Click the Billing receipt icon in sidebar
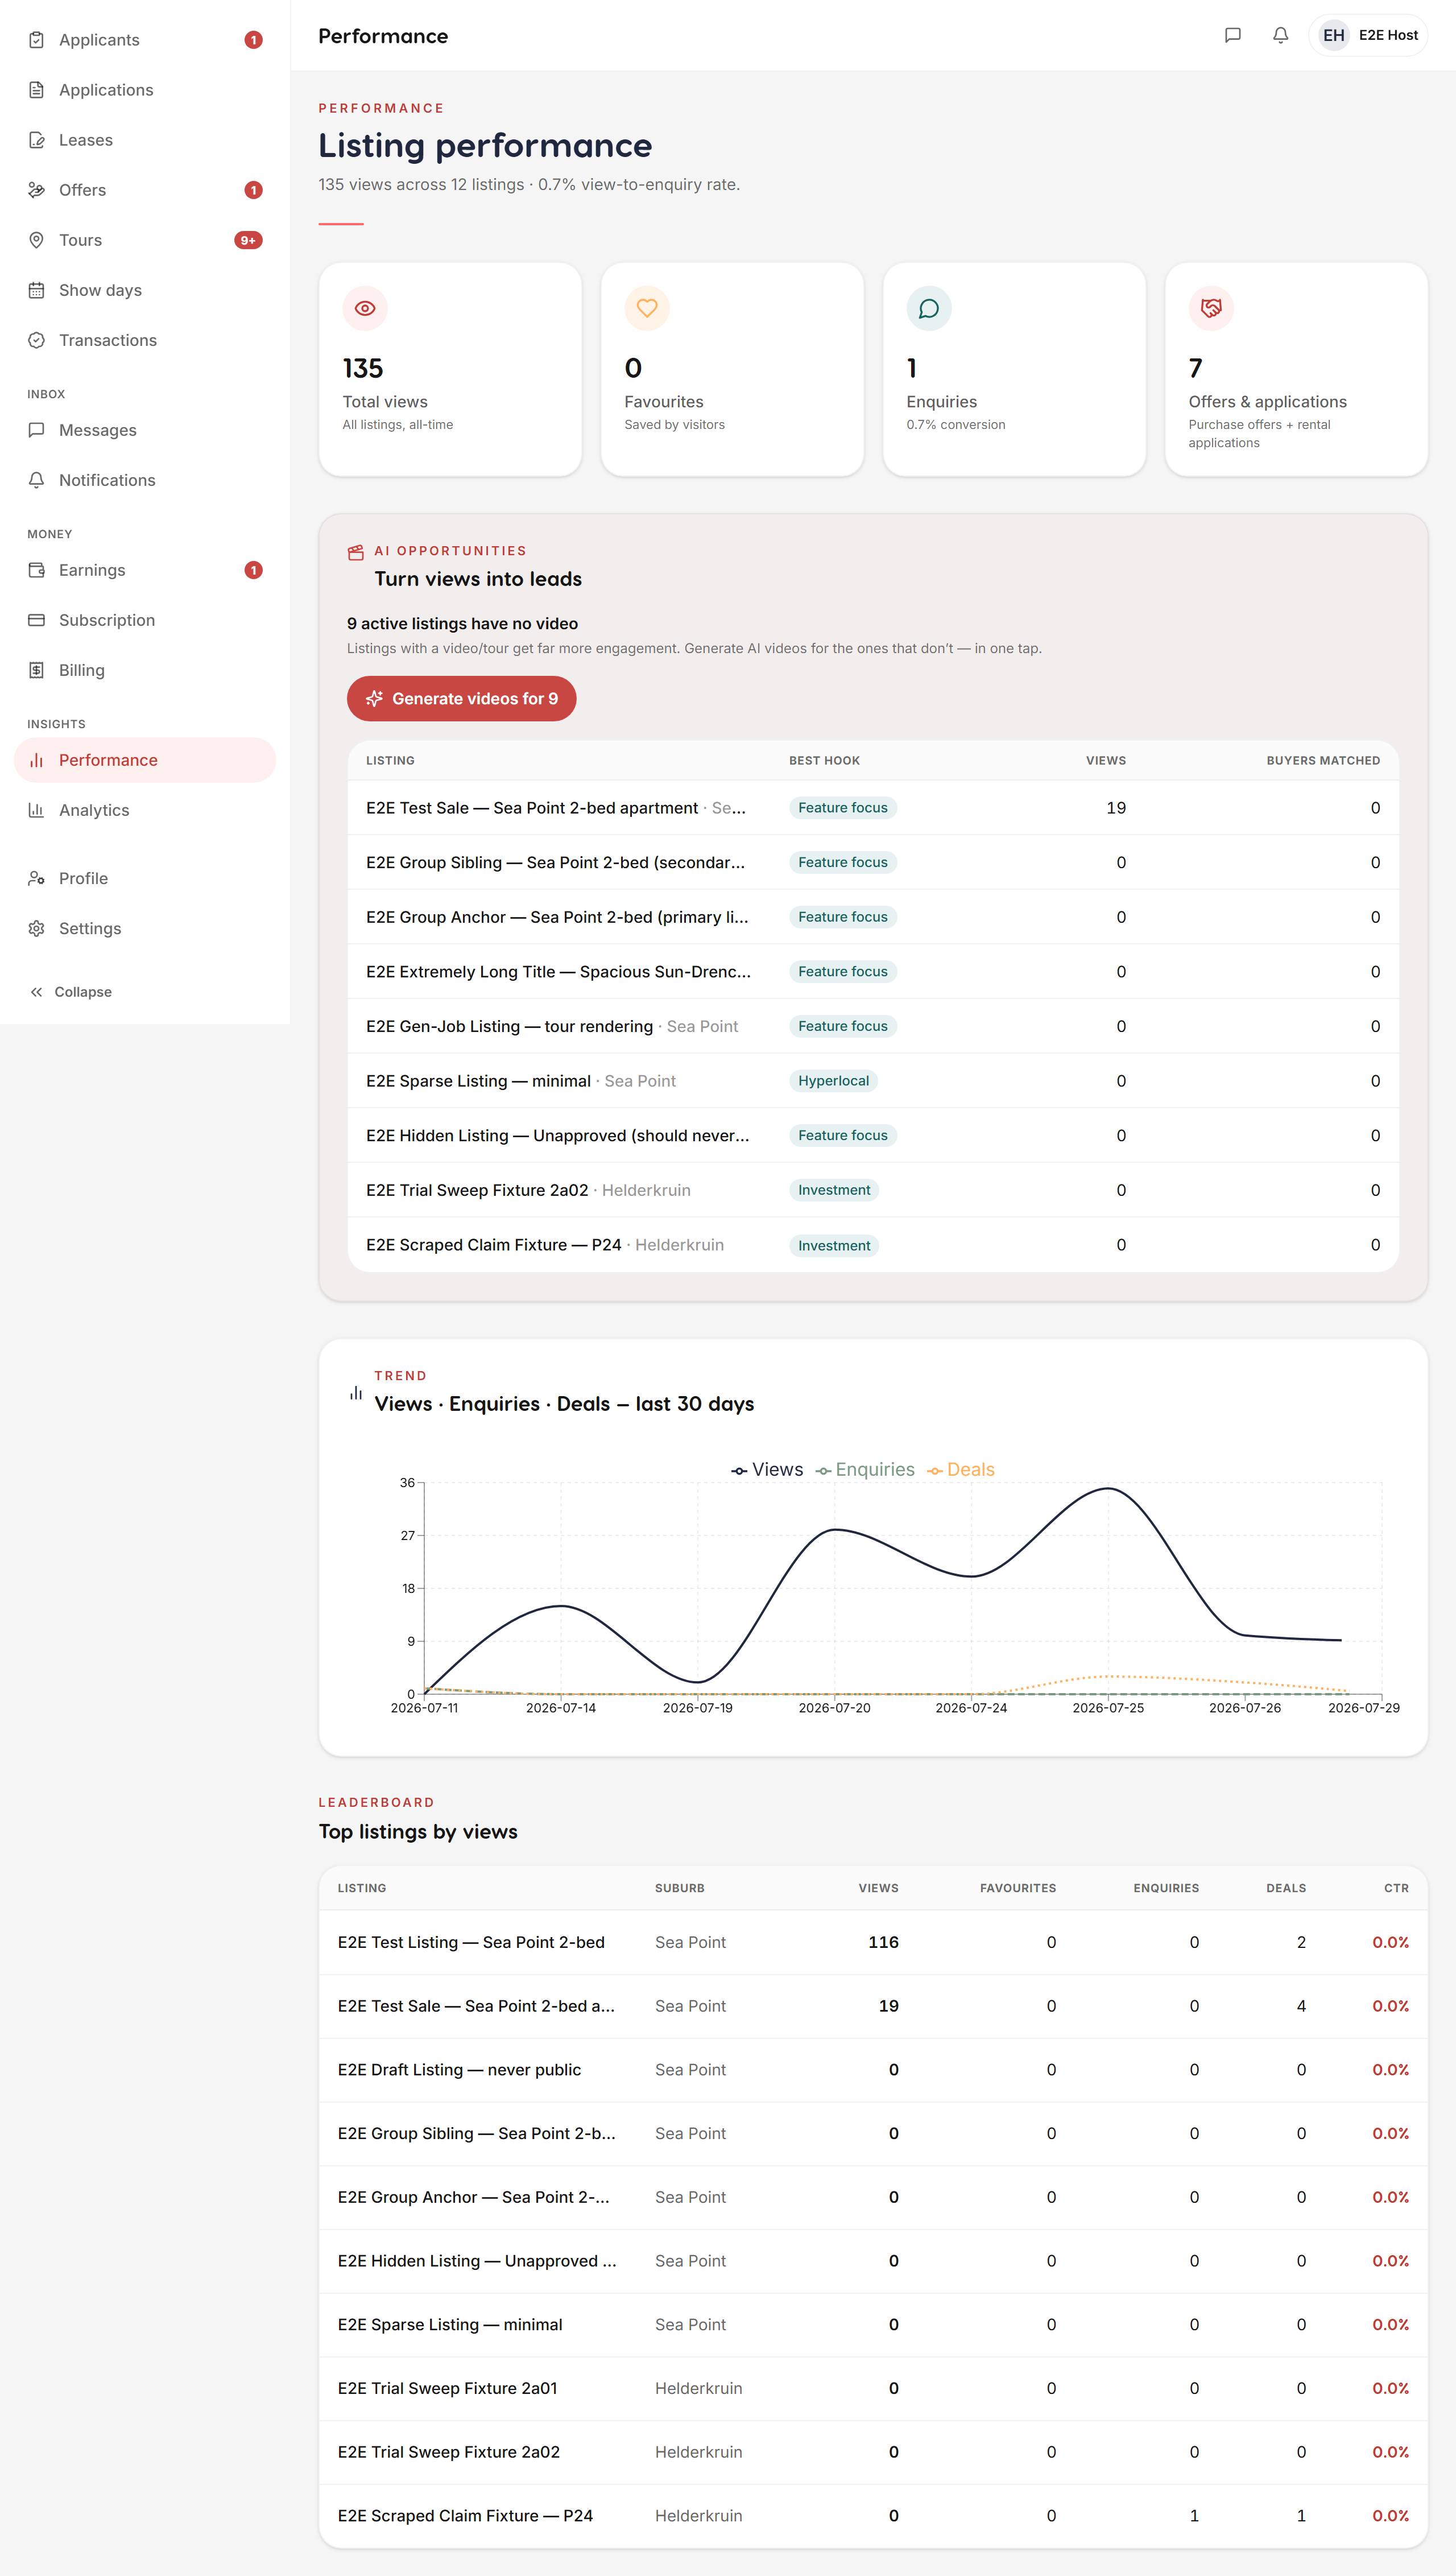Viewport: 1456px width, 2576px height. tap(37, 670)
